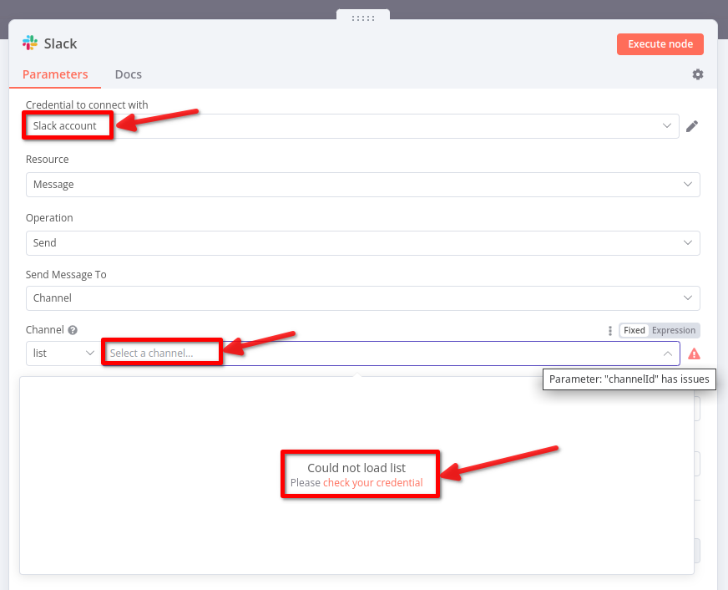Grab the drag handle at panel top

pos(363,18)
